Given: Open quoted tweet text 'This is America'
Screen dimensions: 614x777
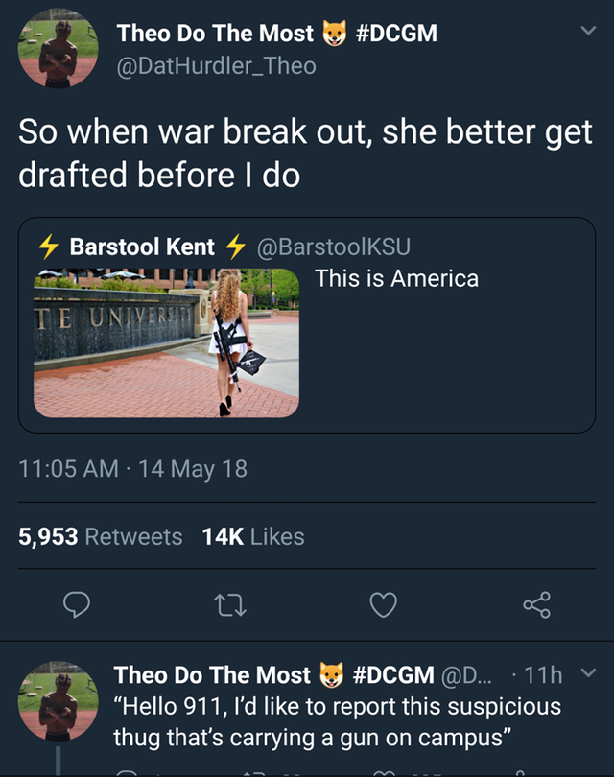Looking at the screenshot, I should coord(396,278).
